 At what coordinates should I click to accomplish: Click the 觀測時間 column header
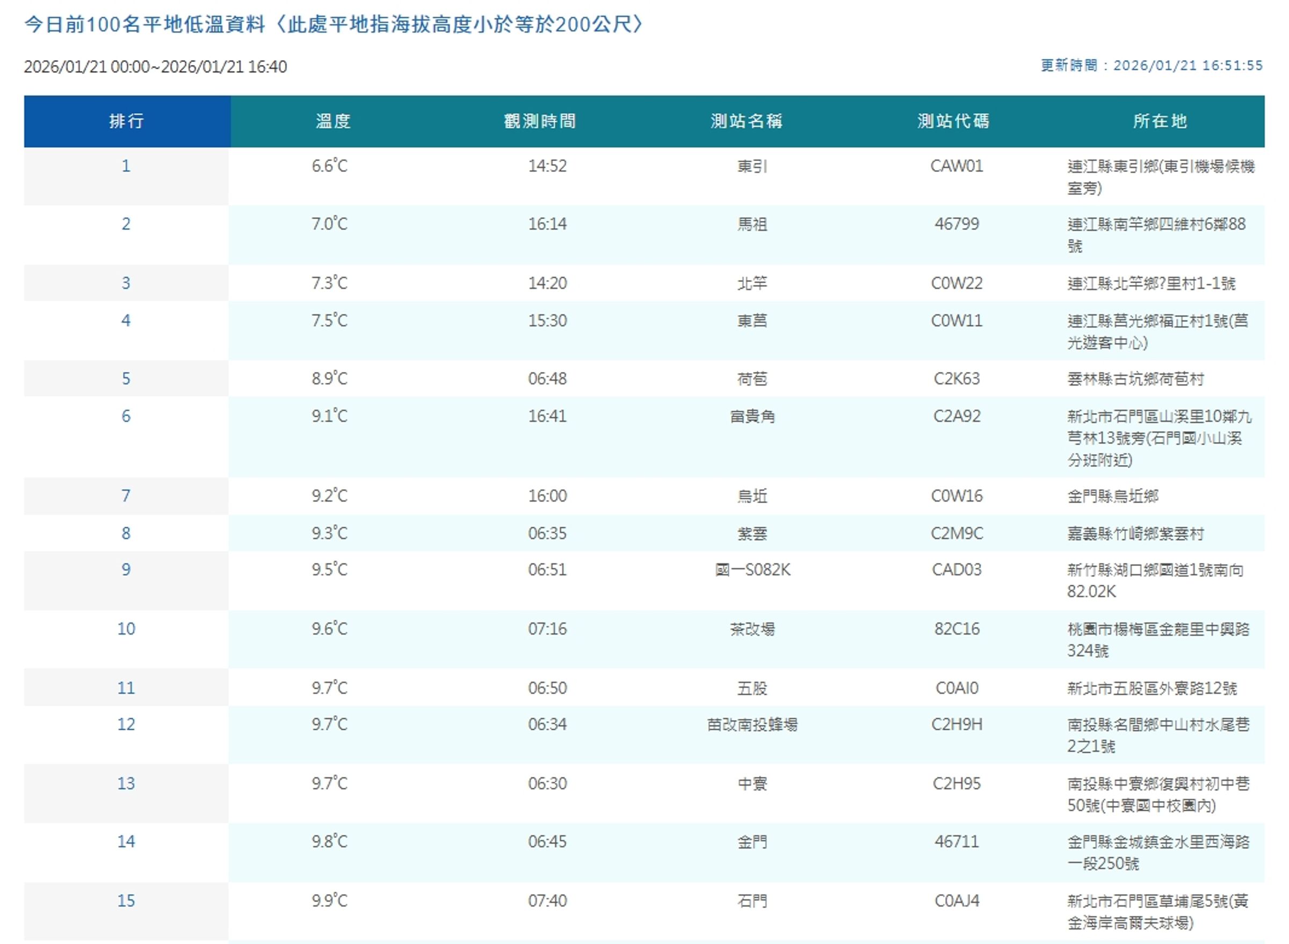tap(540, 121)
